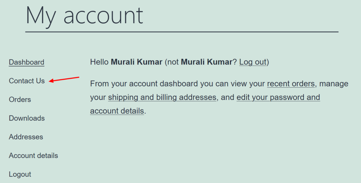Open the Orders section in sidebar
Viewport: 361px width, 183px height.
(20, 100)
